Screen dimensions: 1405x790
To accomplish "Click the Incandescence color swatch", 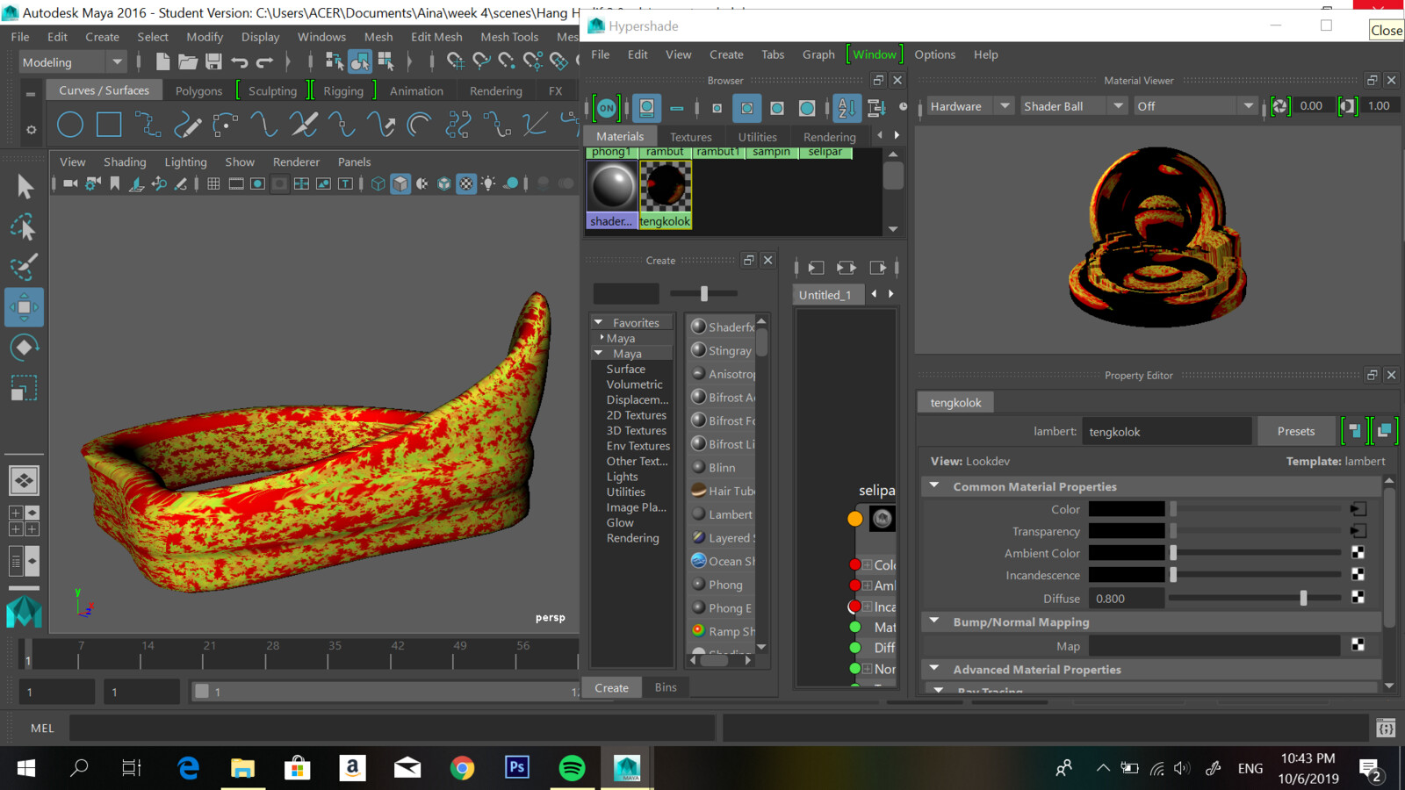I will [x=1127, y=575].
